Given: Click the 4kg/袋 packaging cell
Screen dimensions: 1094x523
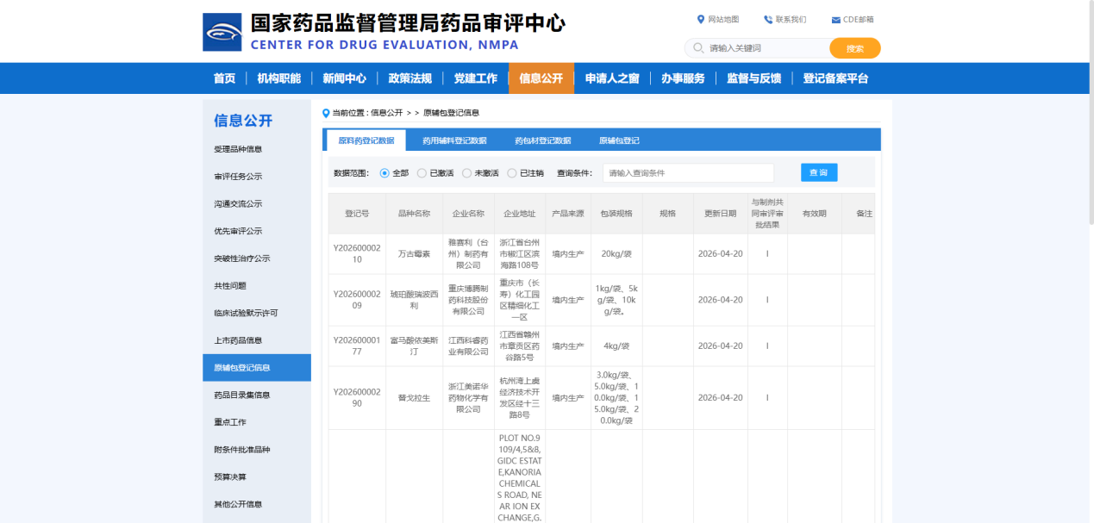Looking at the screenshot, I should (x=616, y=346).
